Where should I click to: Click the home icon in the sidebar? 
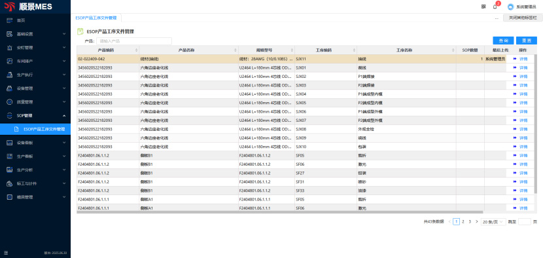pyautogui.click(x=10, y=20)
